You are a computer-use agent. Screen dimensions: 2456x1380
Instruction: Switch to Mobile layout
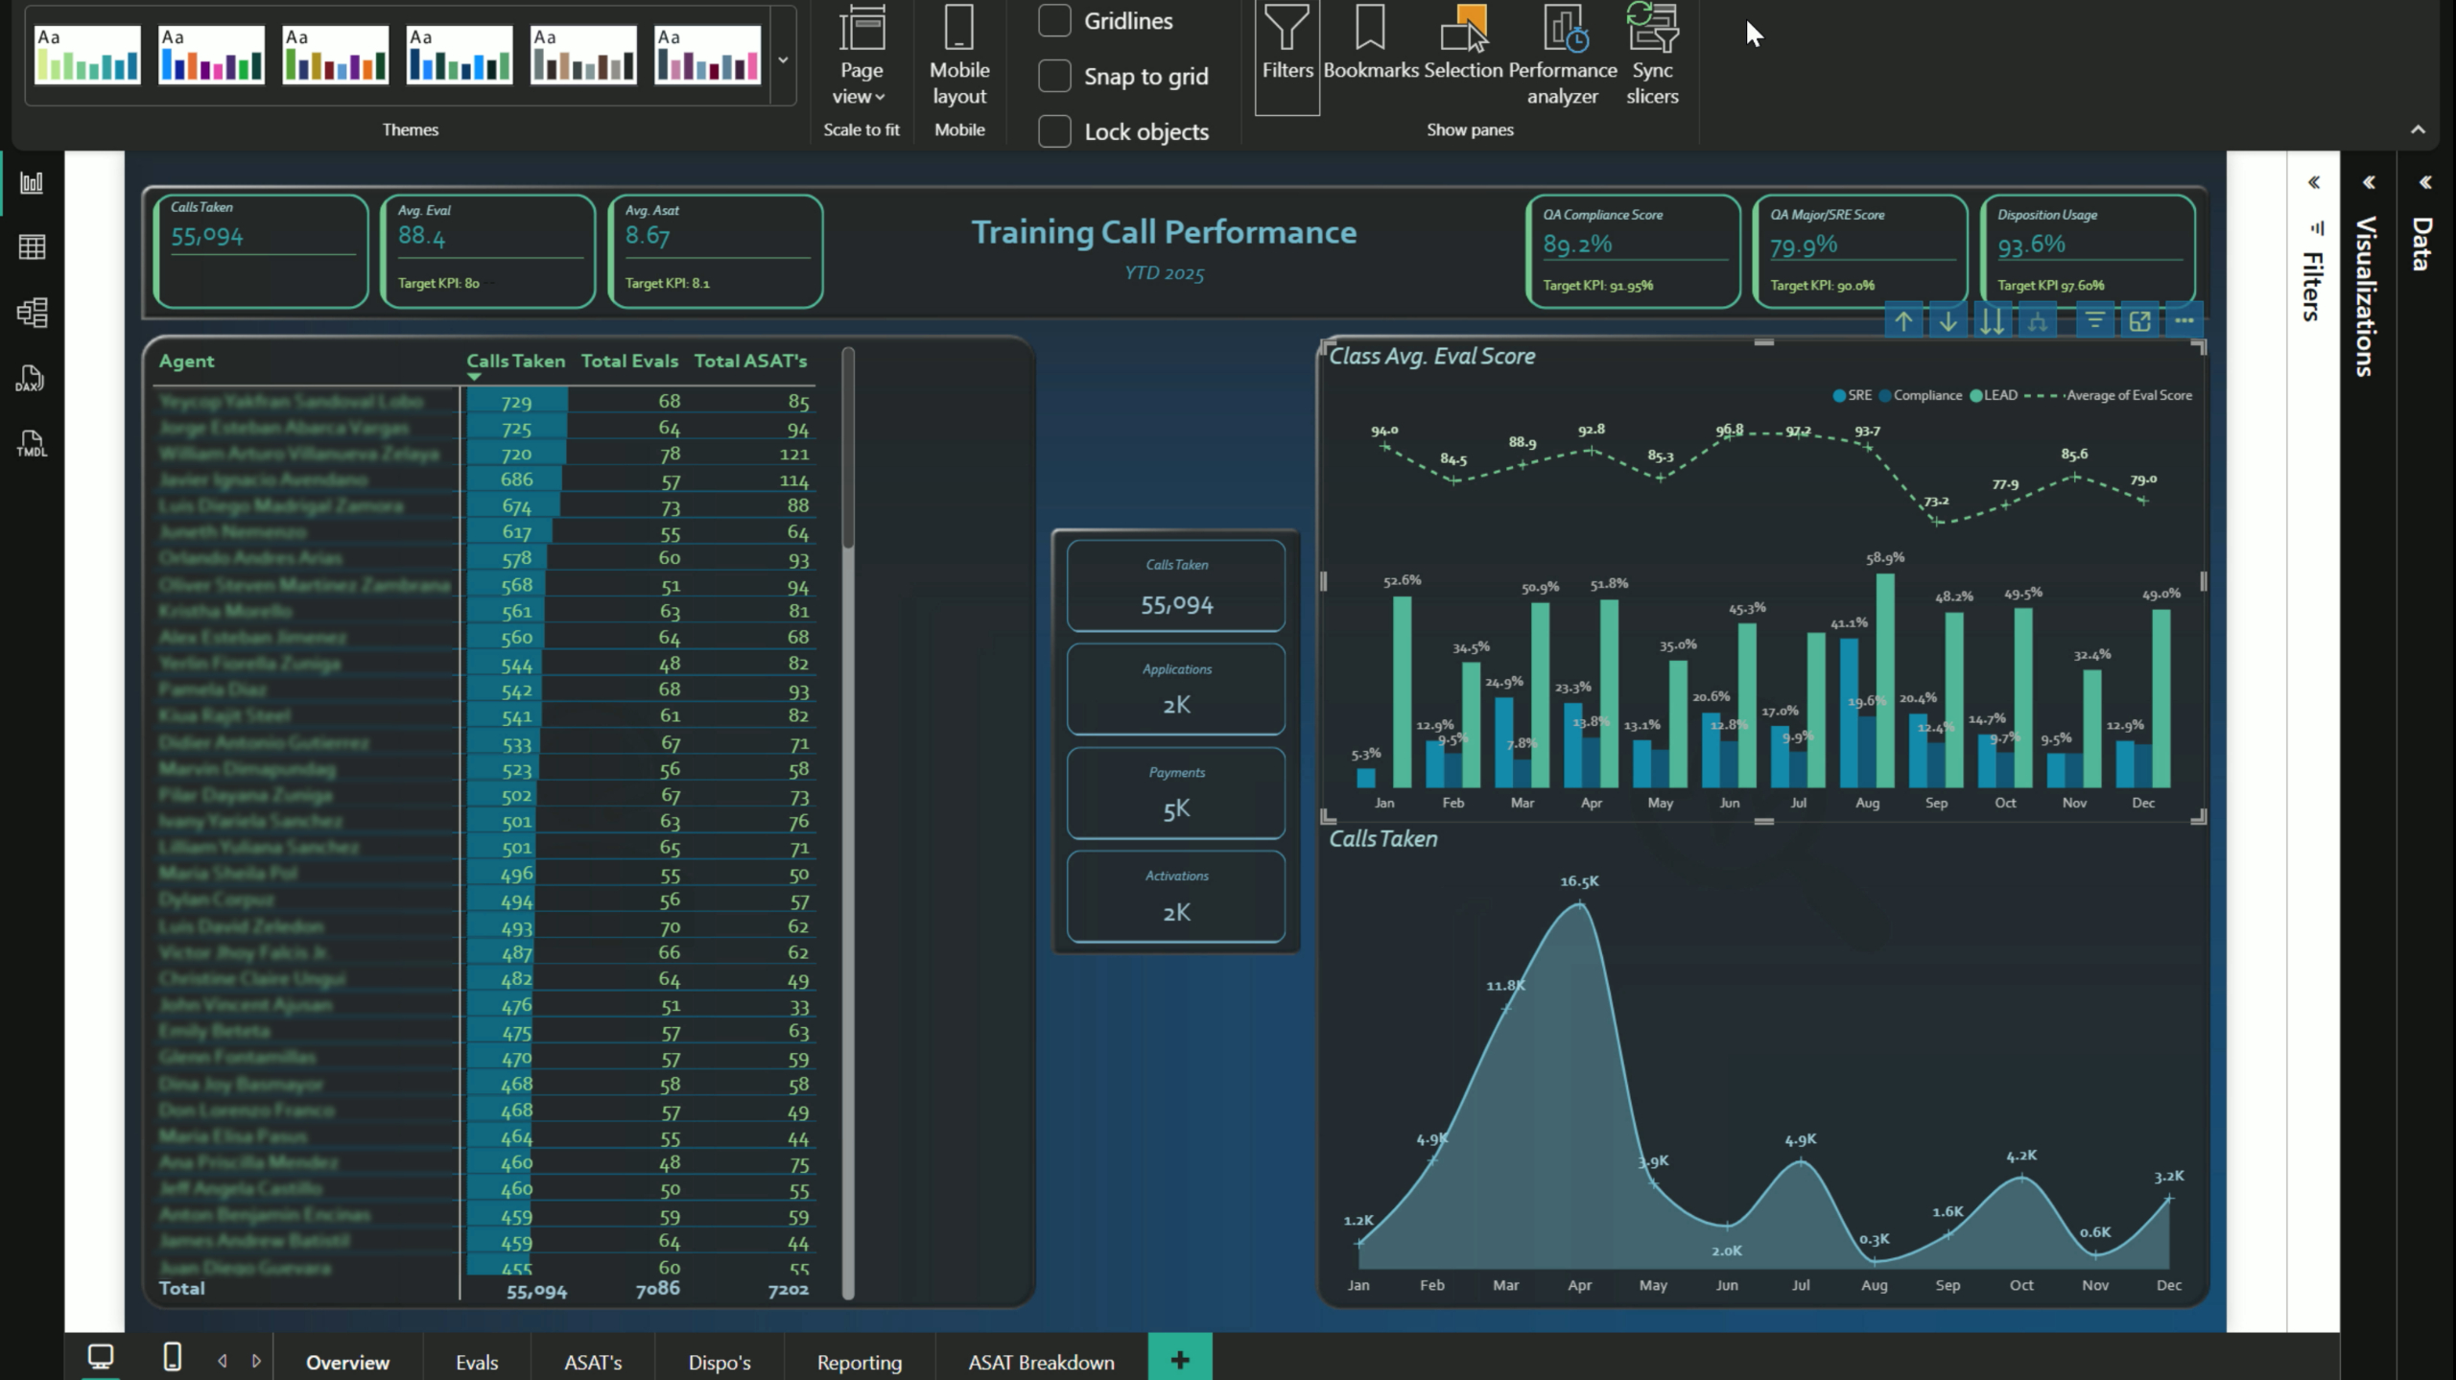tap(959, 56)
